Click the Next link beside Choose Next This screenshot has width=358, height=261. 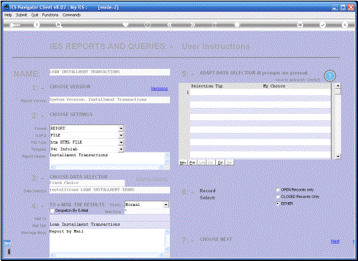(x=335, y=241)
